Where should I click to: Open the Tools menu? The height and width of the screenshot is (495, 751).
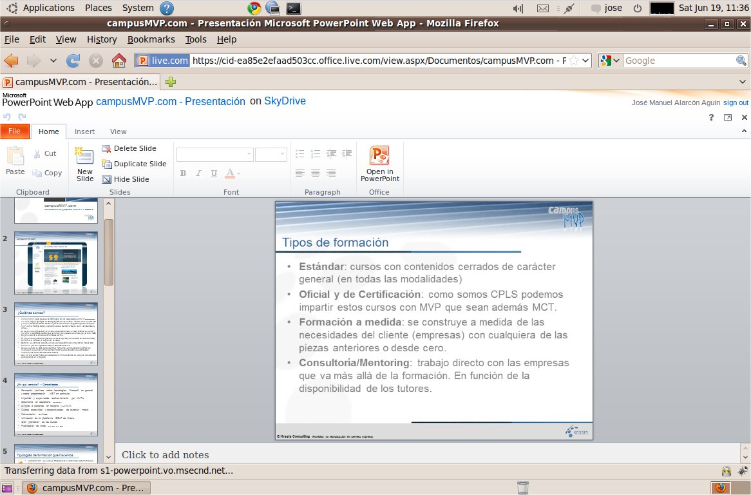click(x=196, y=39)
